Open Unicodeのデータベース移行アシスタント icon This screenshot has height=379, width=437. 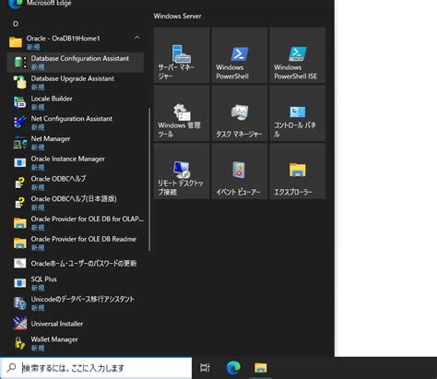pyautogui.click(x=20, y=303)
